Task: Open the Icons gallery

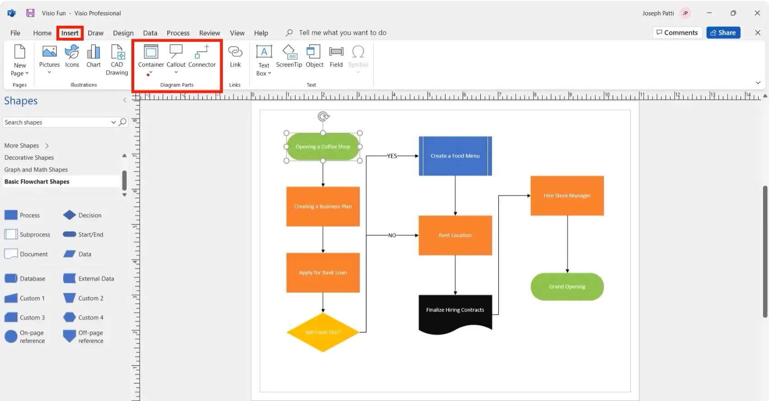Action: 72,52
